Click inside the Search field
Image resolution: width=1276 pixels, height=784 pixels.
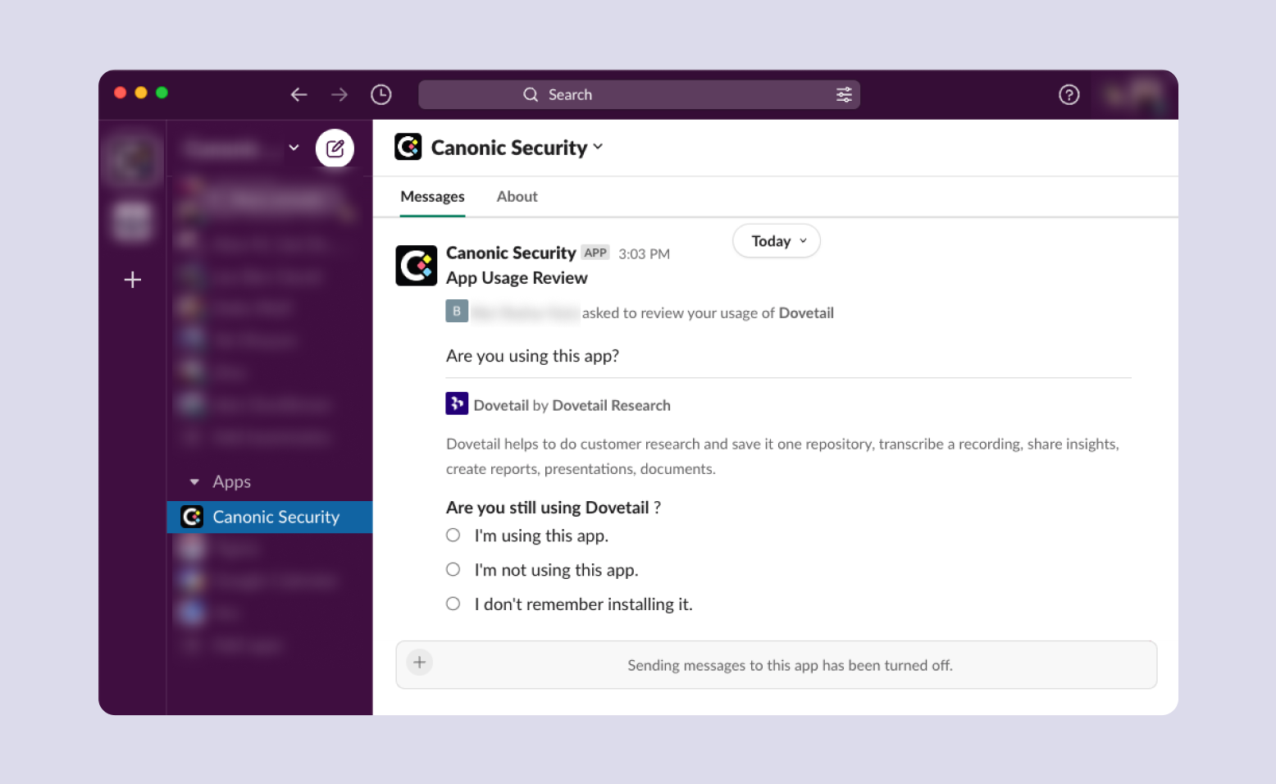point(640,94)
